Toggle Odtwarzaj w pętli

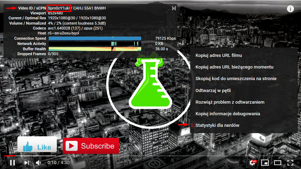[213, 90]
